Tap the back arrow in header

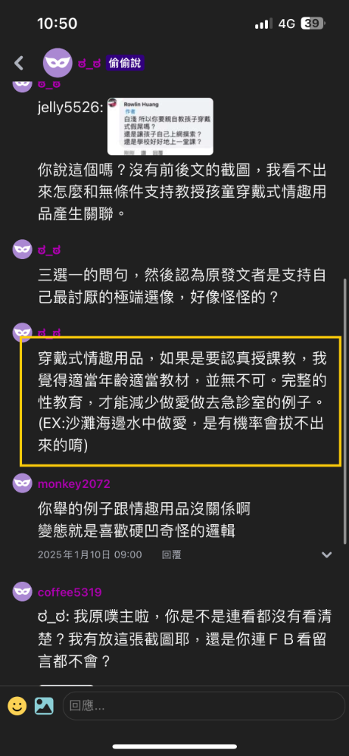[18, 63]
